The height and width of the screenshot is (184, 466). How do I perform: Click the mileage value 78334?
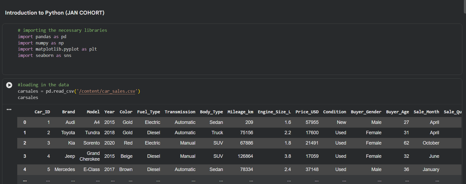coord(247,169)
